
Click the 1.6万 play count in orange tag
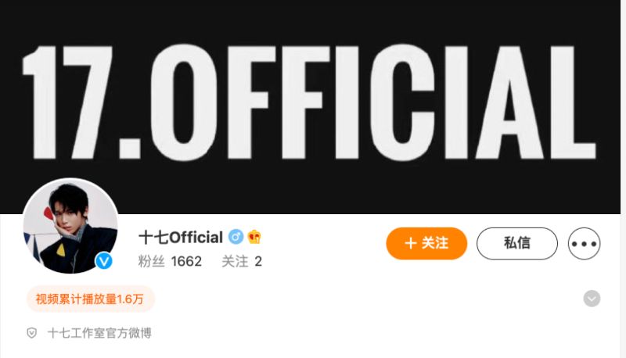click(130, 299)
